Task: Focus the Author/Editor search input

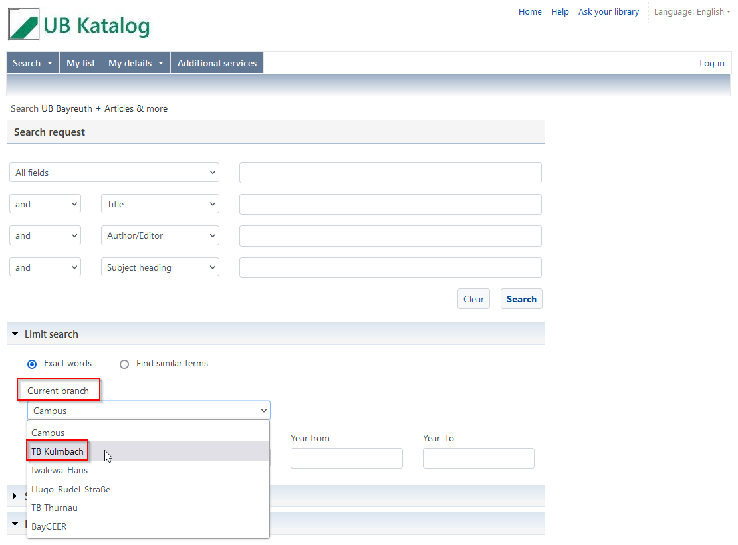Action: point(390,236)
